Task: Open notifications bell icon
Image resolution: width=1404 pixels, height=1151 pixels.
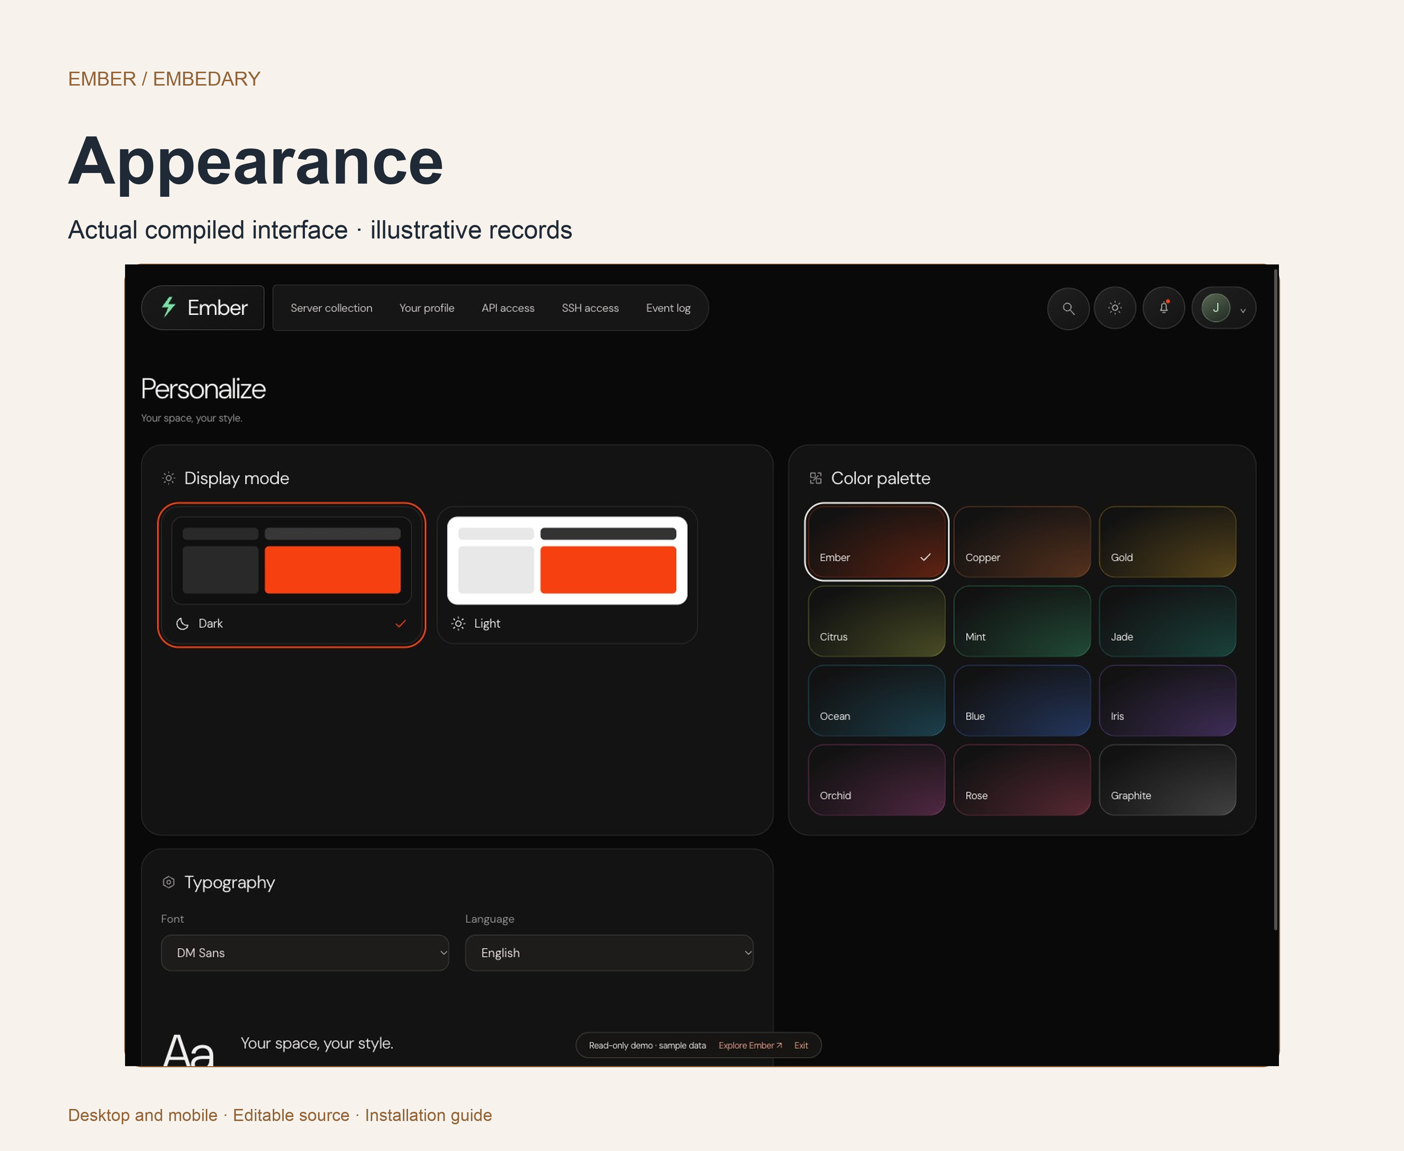Action: (x=1163, y=308)
